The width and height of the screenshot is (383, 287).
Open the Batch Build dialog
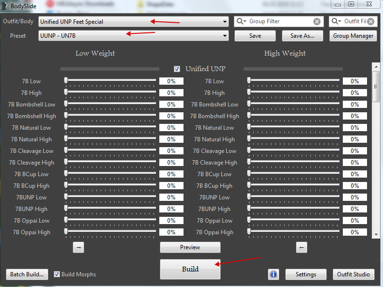pyautogui.click(x=27, y=274)
